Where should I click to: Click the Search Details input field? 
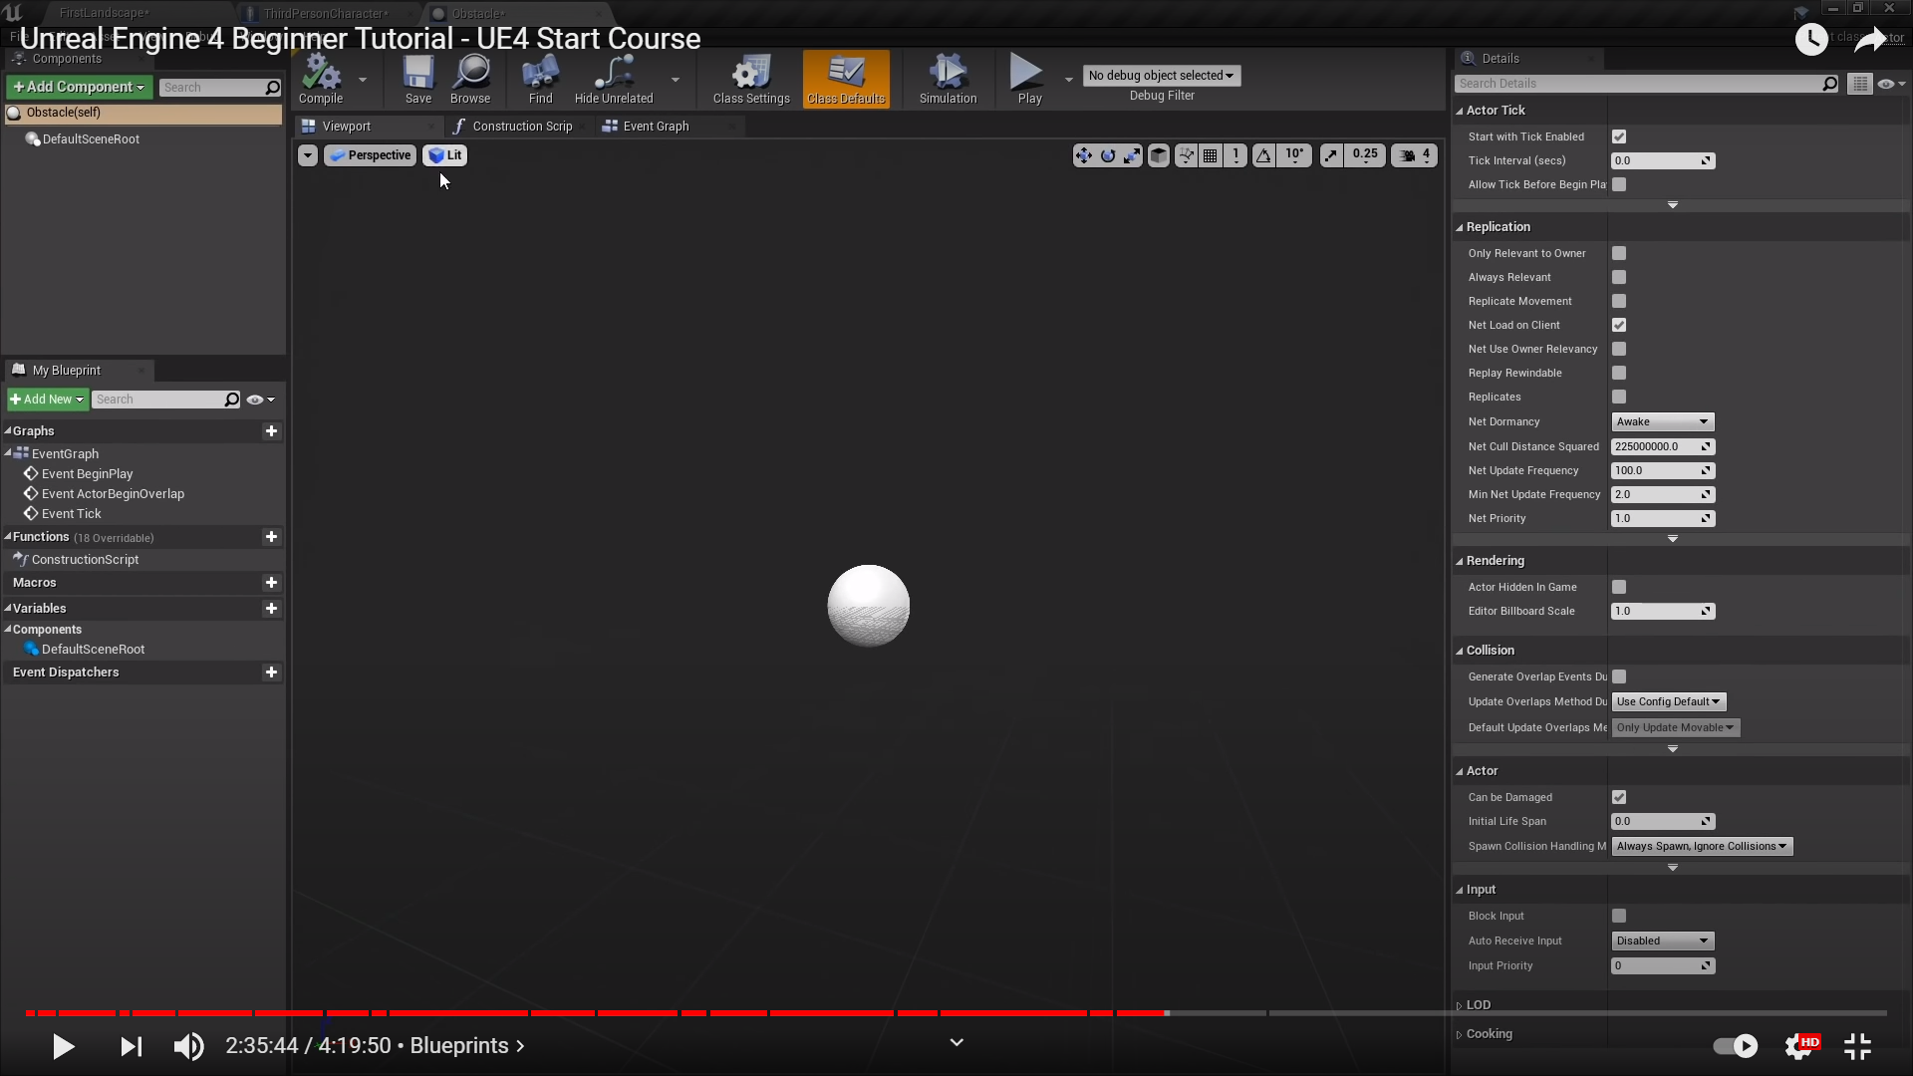click(1638, 84)
